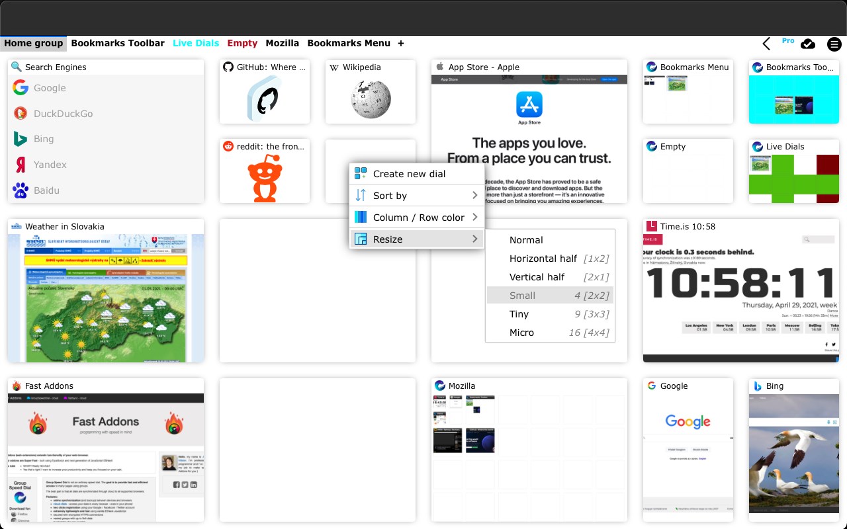Select the Small 4 [2x2] resize option
847x529 pixels.
click(550, 296)
